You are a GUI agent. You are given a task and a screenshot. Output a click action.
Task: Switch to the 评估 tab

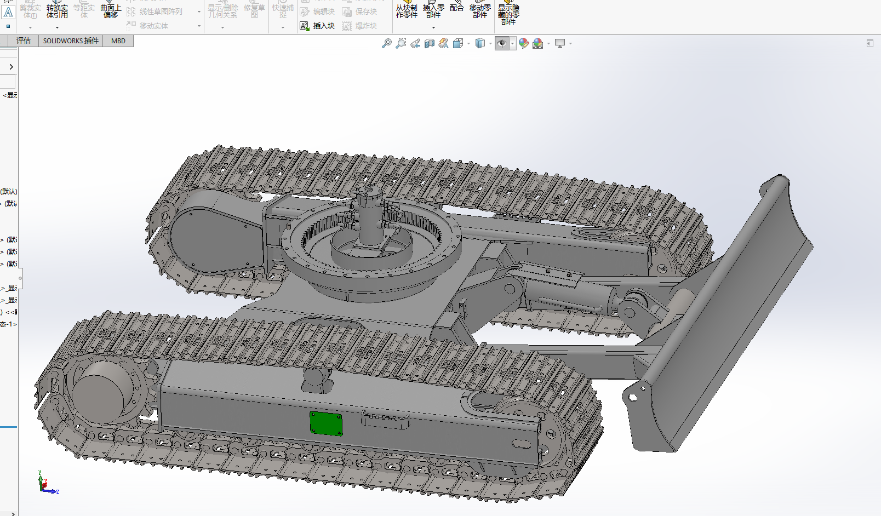[22, 41]
